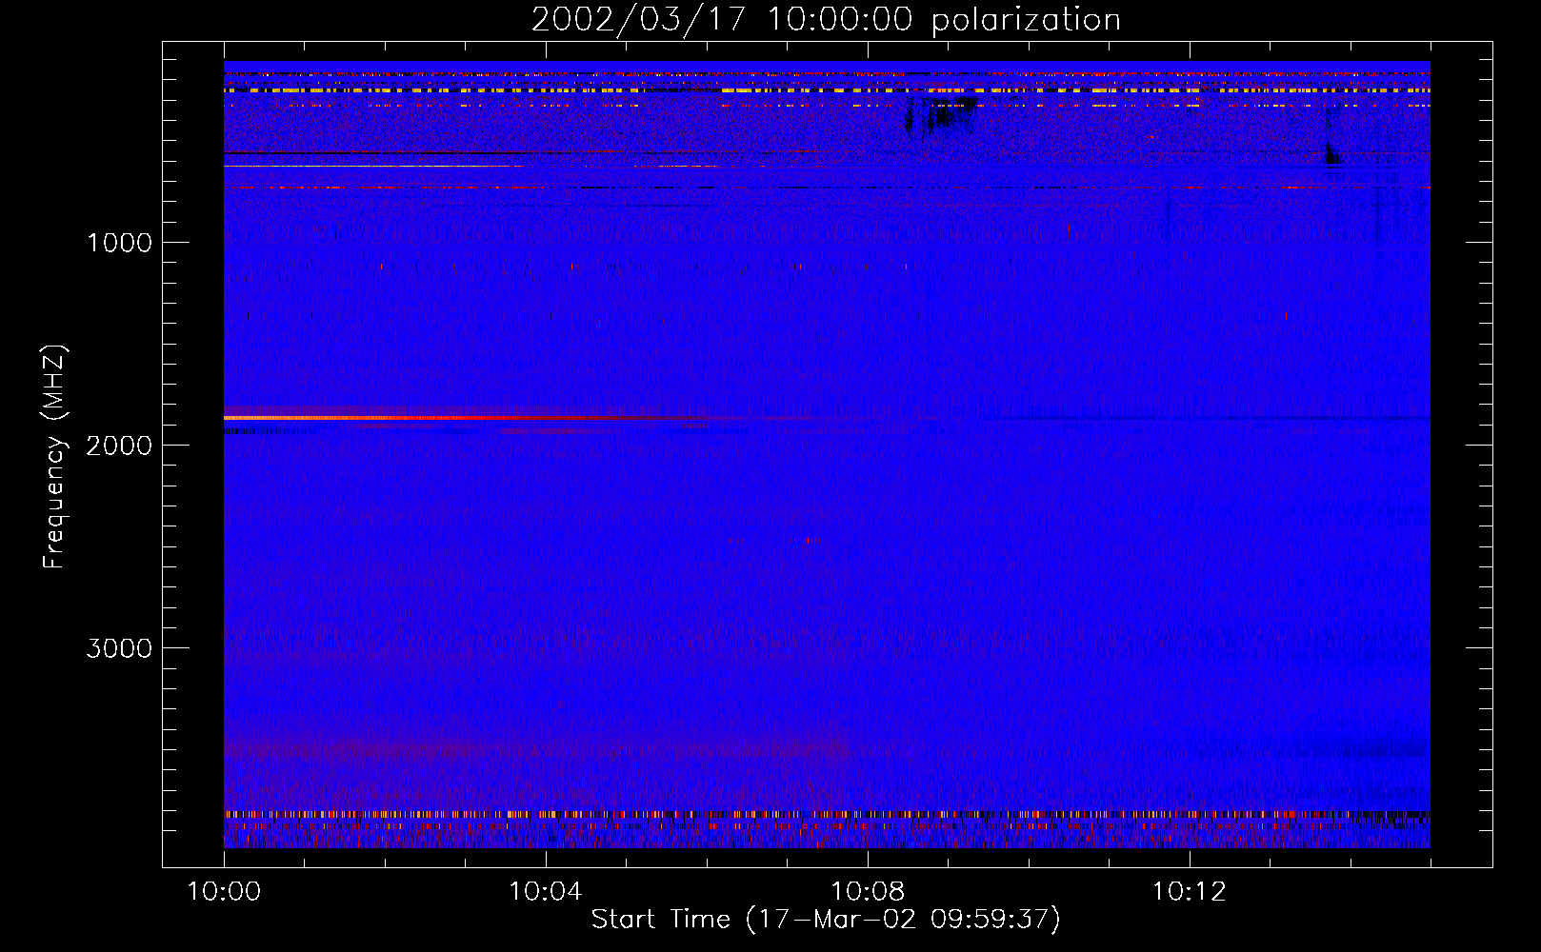Screen dimensions: 1541x952
Task: Click the 1000 frequency tick label
Action: coord(119,243)
